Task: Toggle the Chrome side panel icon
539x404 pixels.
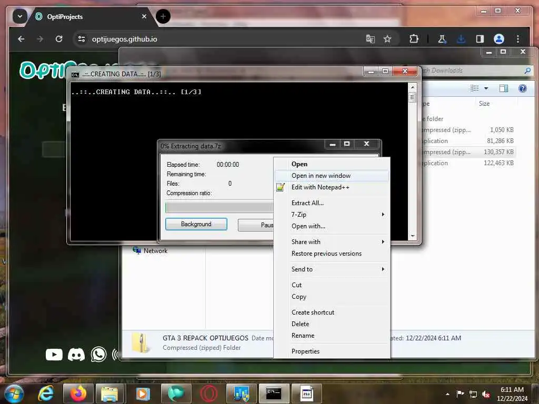Action: point(480,39)
